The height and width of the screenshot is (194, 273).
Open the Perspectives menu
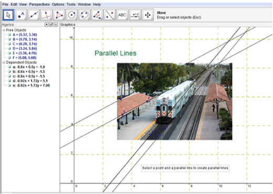(x=39, y=4)
